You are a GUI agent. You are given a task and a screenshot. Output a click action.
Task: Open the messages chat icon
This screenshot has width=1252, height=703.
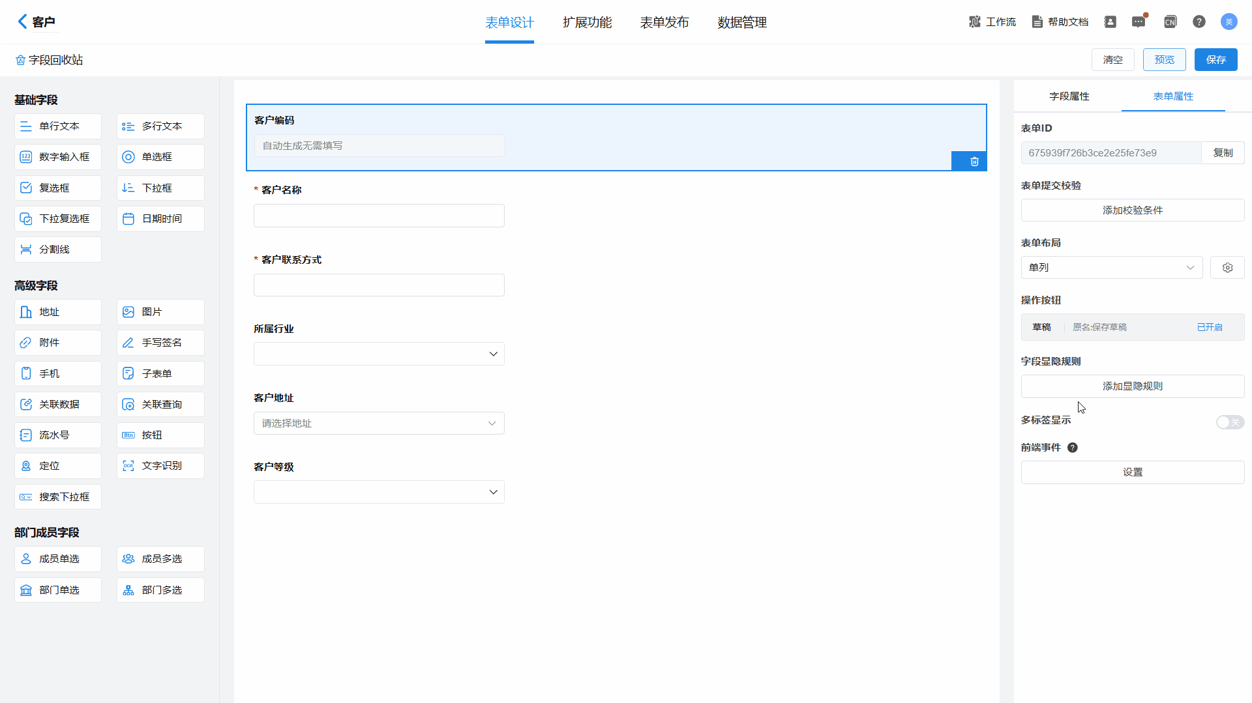(1139, 22)
